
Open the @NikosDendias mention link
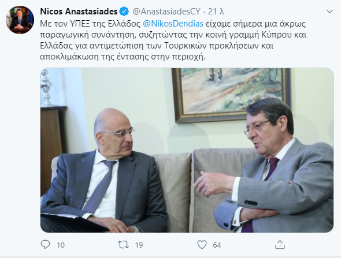173,24
